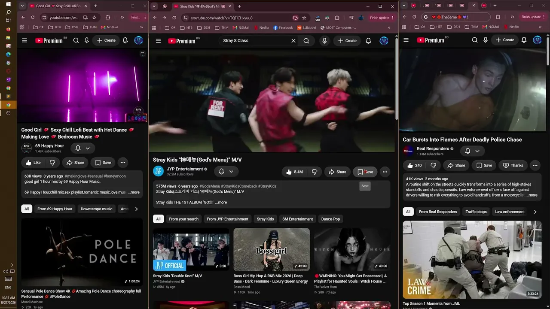The width and height of the screenshot is (550, 309).
Task: Expand the Car Bursts description with '...more'
Action: 531,195
